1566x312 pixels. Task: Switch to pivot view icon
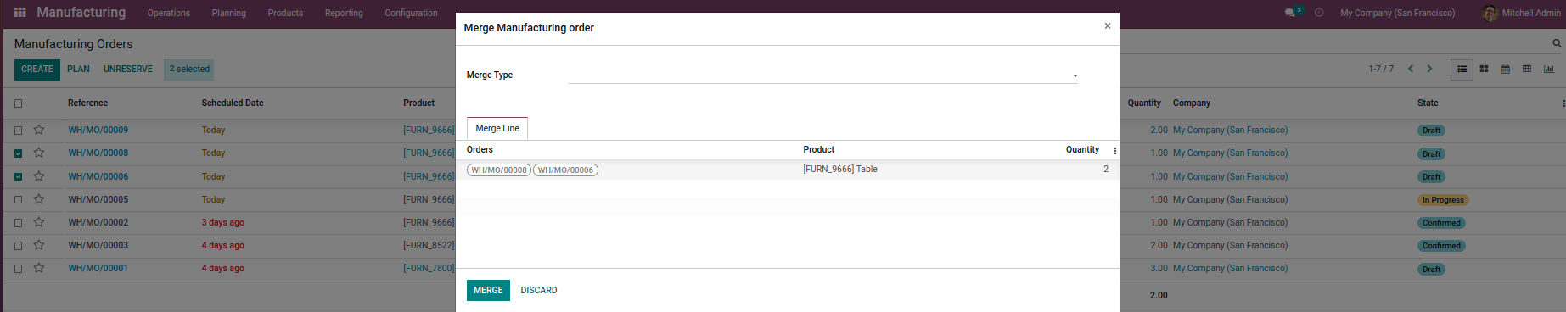click(1527, 69)
